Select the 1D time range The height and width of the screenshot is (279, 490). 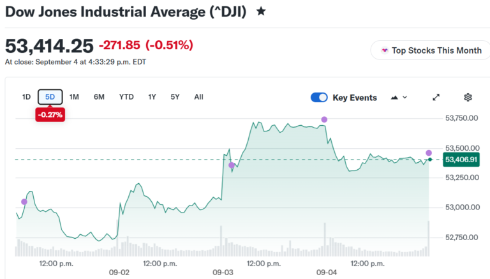click(26, 97)
